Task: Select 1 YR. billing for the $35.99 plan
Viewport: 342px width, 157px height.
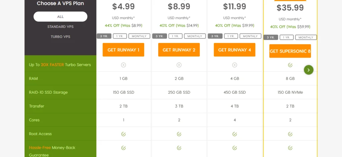Action: [287, 37]
